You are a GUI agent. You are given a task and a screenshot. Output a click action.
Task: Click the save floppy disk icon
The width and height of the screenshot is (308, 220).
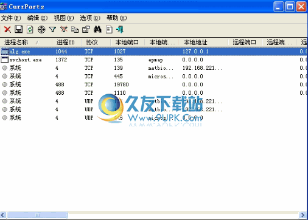tap(19, 30)
